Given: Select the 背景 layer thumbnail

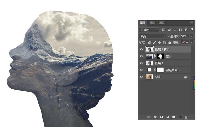Looking at the screenshot, I should [149, 77].
